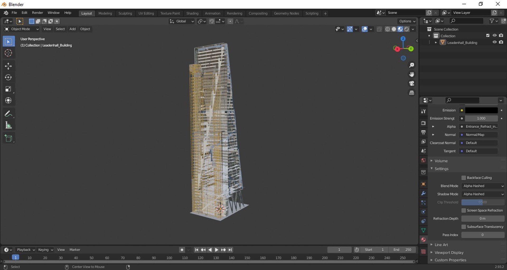Enable Subsurface Translucency checkbox
The image size is (507, 270).
pos(464,227)
